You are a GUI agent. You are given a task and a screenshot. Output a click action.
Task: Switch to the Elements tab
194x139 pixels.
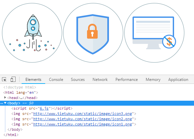(34, 80)
